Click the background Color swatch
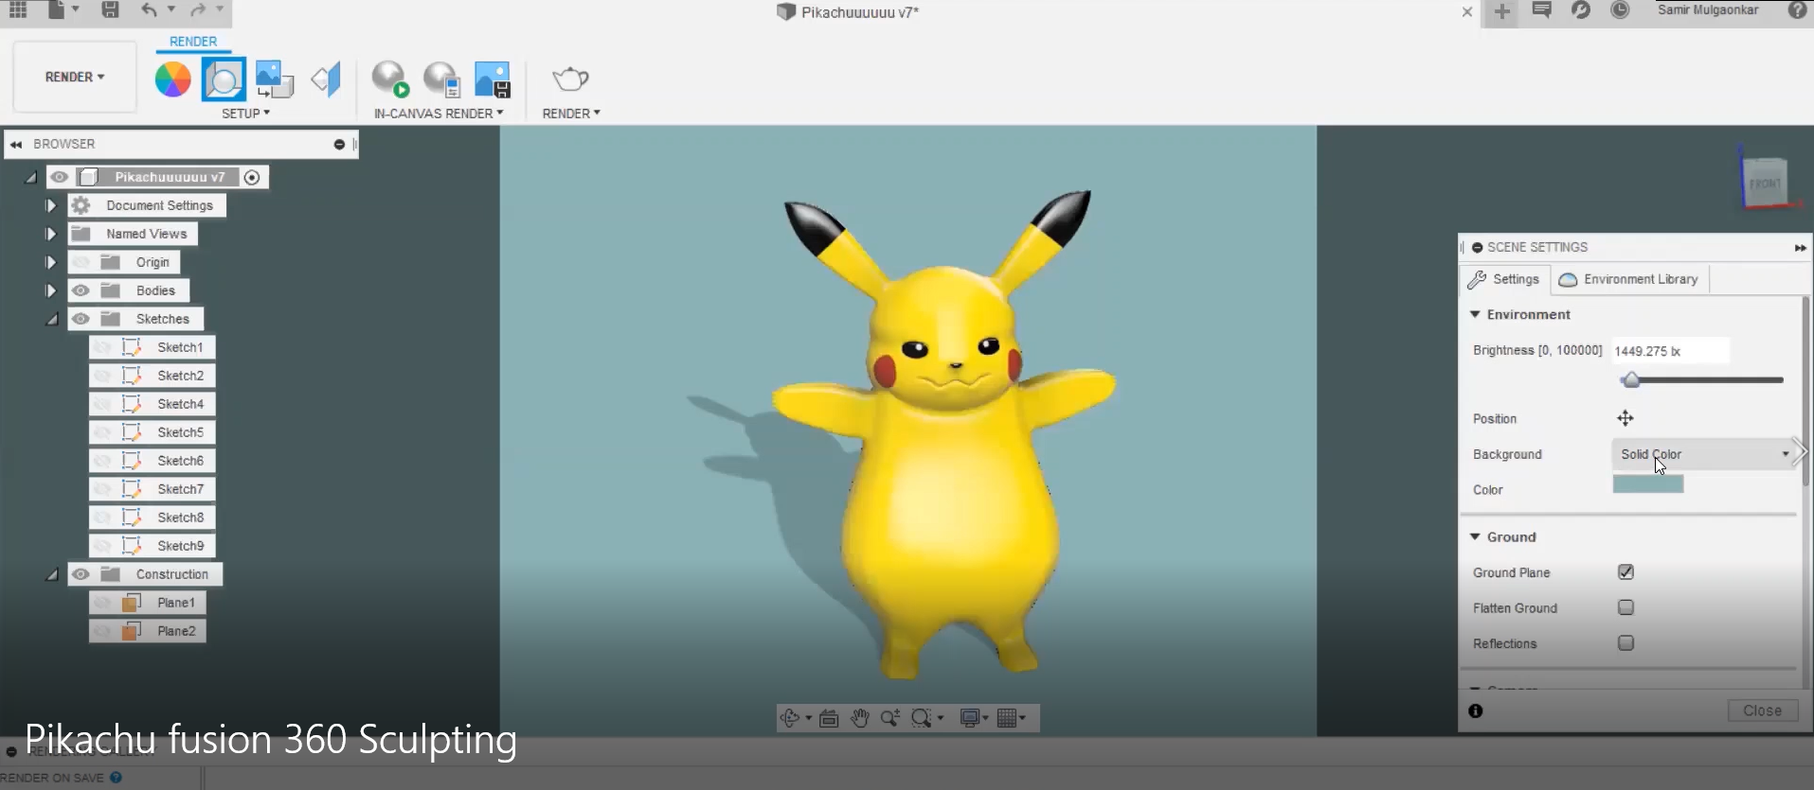The image size is (1814, 790). [x=1648, y=484]
